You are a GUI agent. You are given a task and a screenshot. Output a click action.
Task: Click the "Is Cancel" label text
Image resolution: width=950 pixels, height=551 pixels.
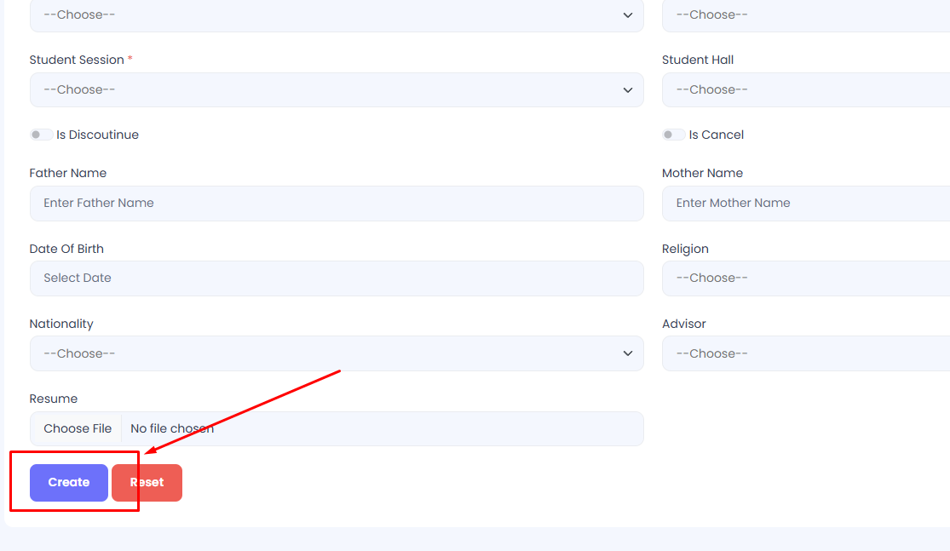coord(716,135)
